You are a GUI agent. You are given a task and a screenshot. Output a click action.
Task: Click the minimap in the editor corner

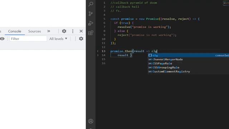pyautogui.click(x=226, y=3)
